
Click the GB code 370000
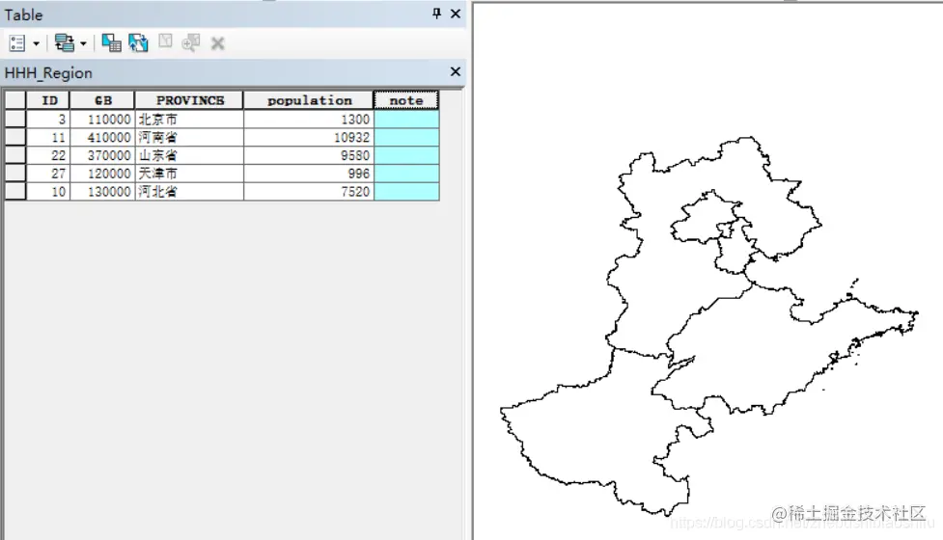102,155
